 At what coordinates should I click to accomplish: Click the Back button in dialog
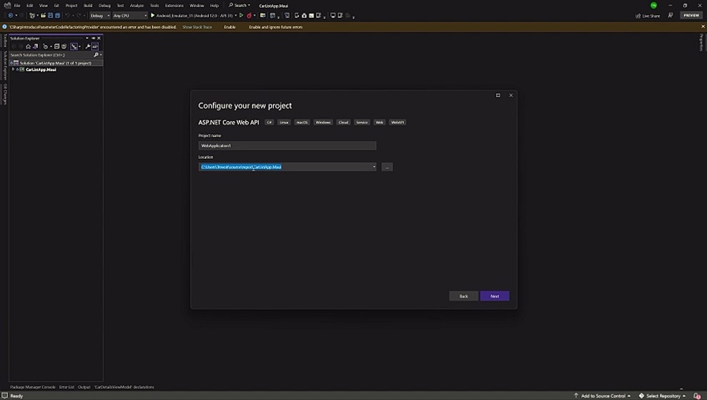tap(464, 296)
